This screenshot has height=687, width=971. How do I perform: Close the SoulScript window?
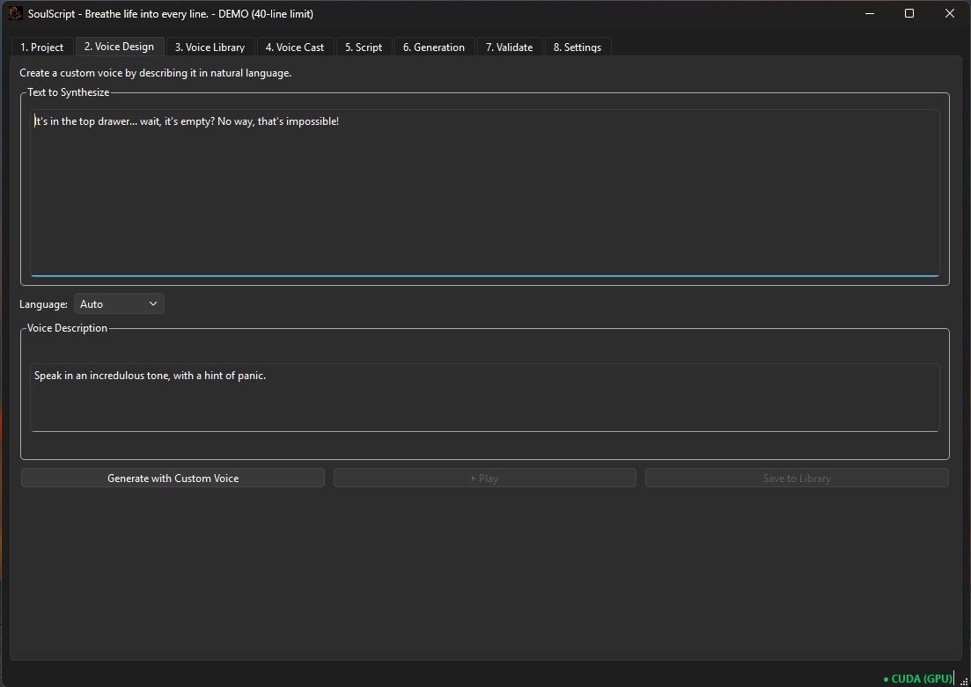pos(949,13)
